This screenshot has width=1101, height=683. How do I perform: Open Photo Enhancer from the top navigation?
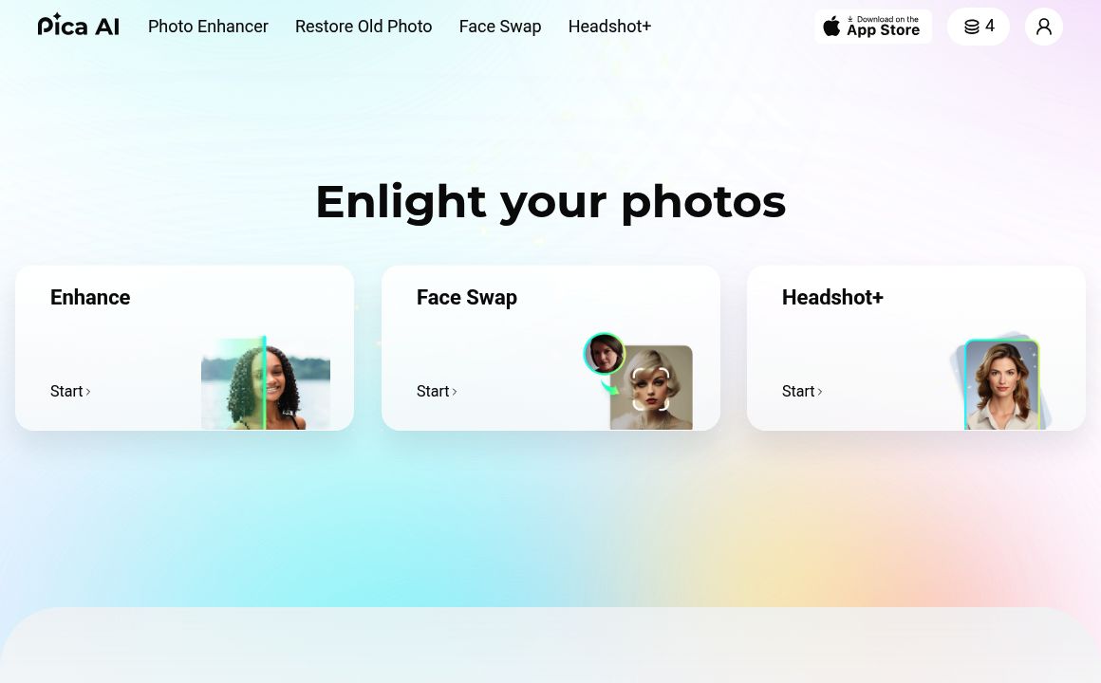tap(208, 27)
